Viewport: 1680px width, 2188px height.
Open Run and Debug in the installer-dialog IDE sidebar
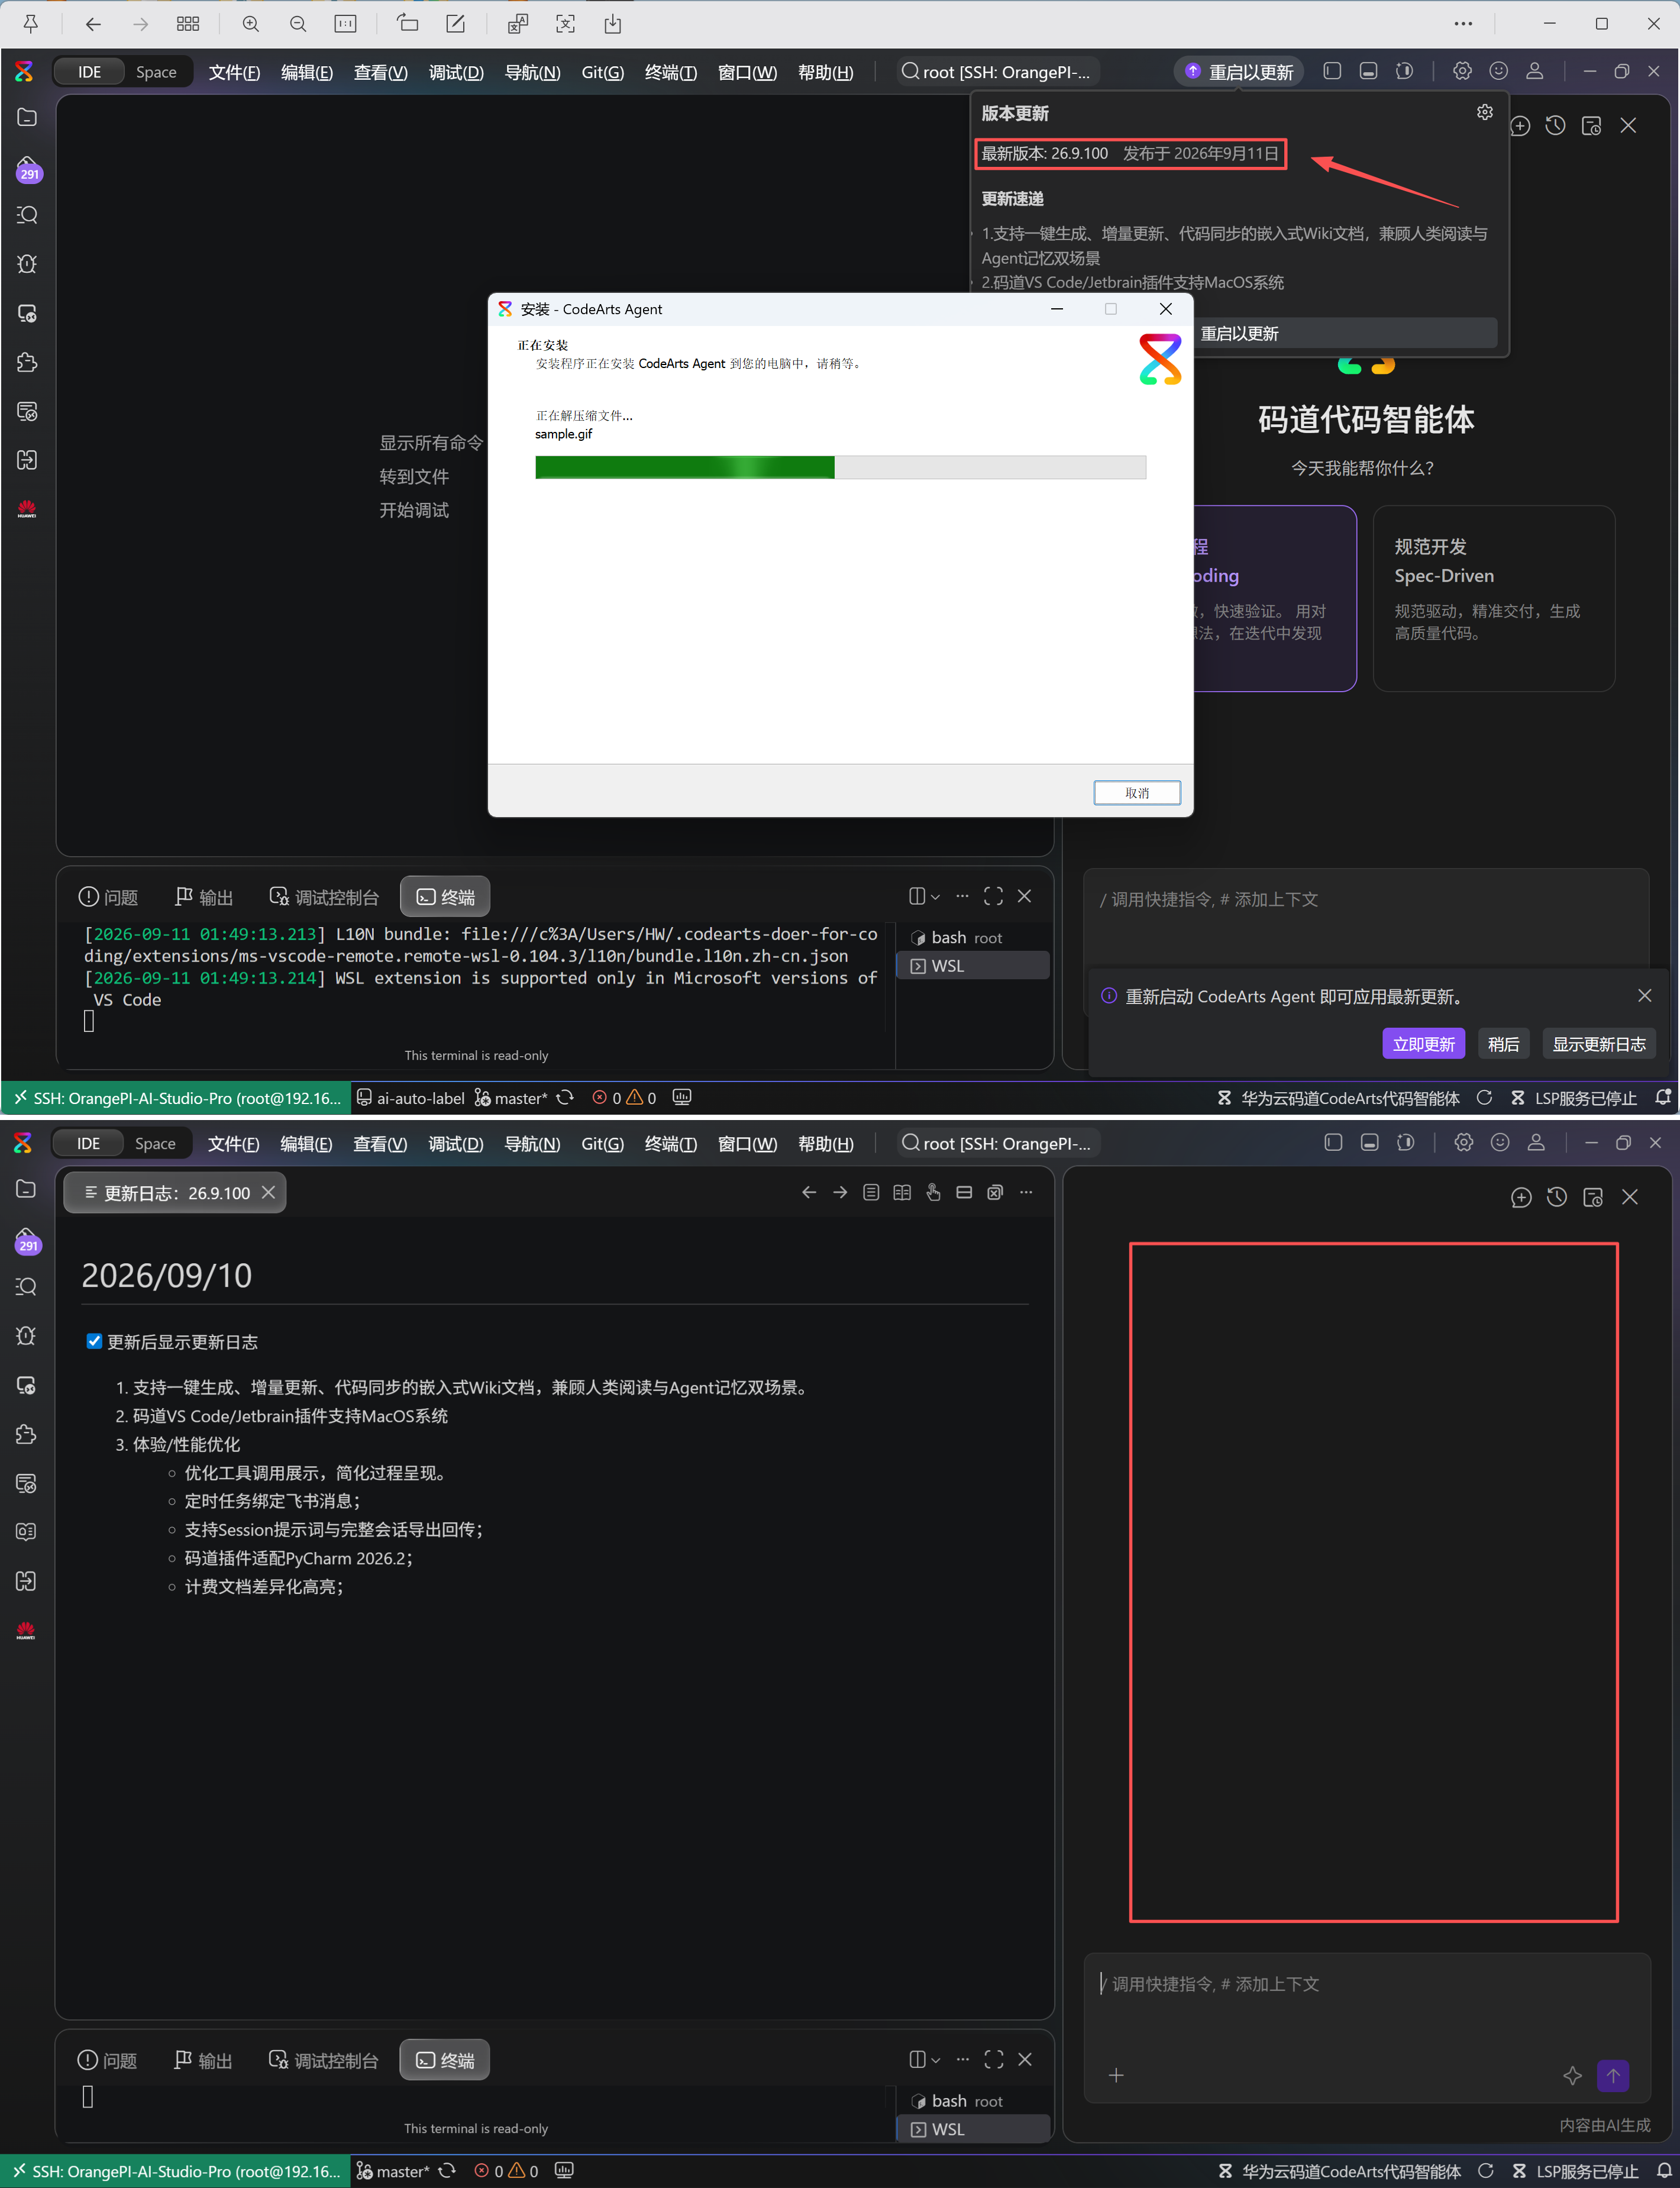pyautogui.click(x=27, y=264)
